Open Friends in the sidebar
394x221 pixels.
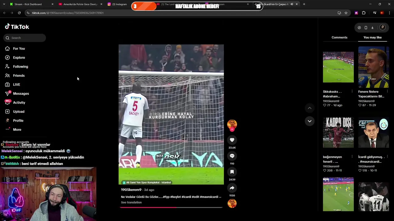click(x=19, y=76)
